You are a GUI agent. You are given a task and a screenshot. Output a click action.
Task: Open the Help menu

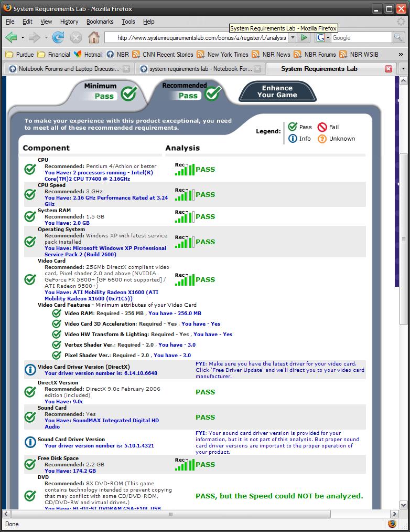click(x=149, y=22)
